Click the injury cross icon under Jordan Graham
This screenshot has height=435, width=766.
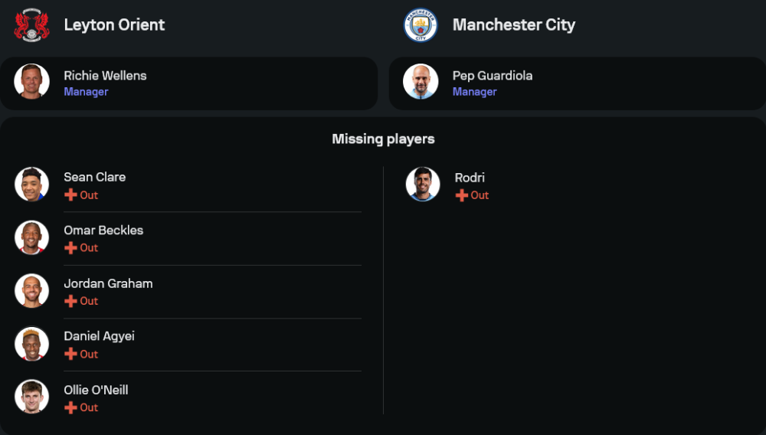point(70,301)
